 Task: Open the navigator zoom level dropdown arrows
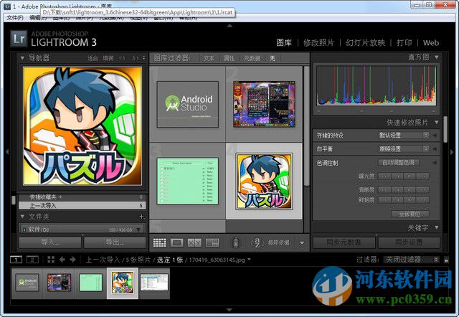[x=143, y=58]
